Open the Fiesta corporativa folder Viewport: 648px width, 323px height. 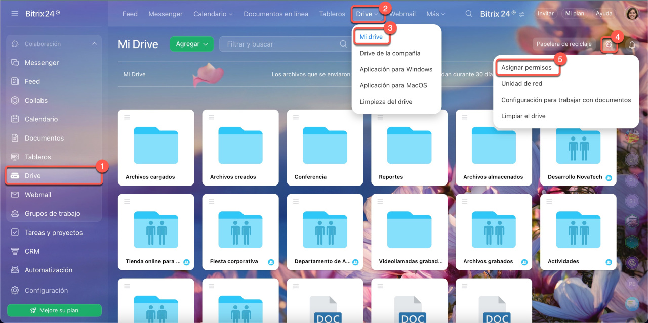240,232
